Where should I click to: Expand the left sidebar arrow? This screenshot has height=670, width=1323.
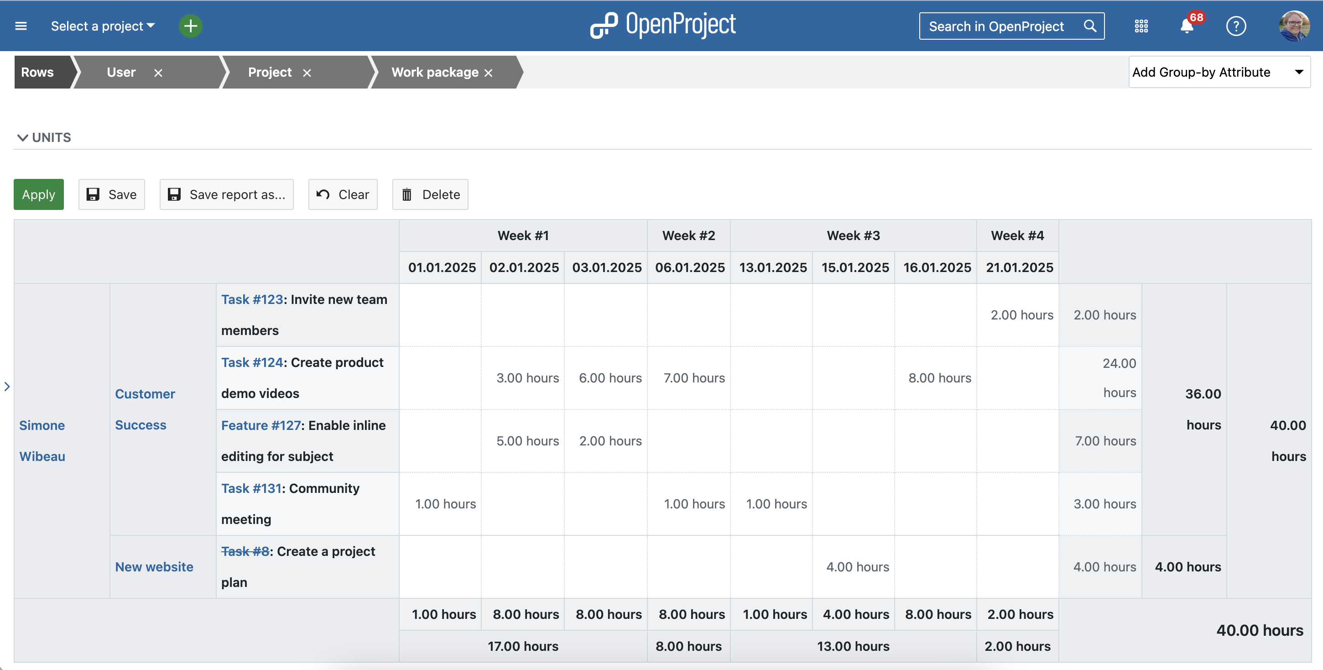point(7,387)
